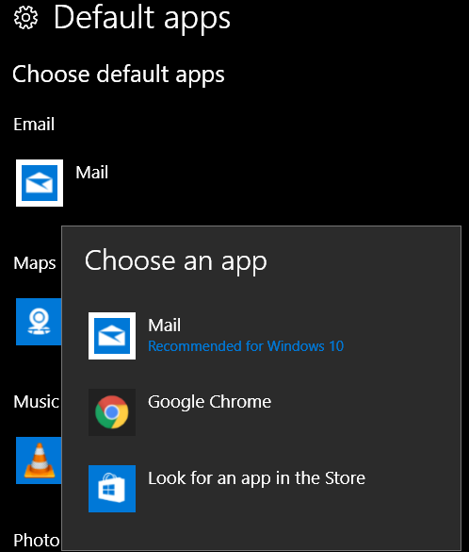Screen dimensions: 469x552
Task: Click the Email category label
Action: click(x=34, y=124)
